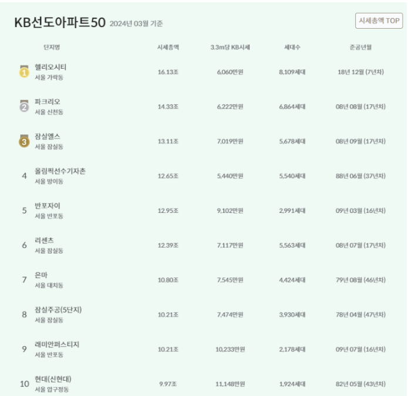Open the 파크리오 apartment entry
This screenshot has width=408, height=396.
click(x=48, y=101)
